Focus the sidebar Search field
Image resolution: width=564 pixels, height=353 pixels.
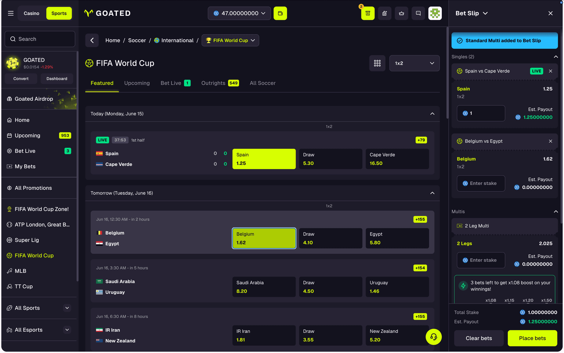40,39
